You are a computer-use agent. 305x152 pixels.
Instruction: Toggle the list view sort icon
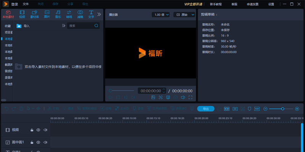pyautogui.click(x=63, y=25)
